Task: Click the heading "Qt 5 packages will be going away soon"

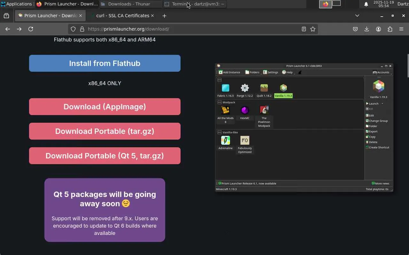Action: pos(105,199)
